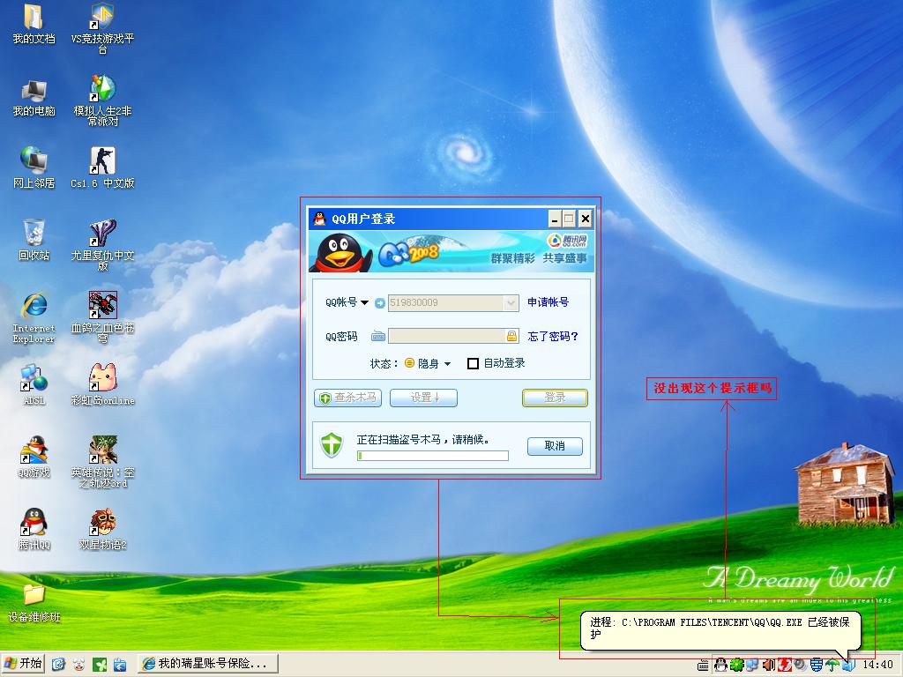Image resolution: width=903 pixels, height=677 pixels.
Task: Select 尤里复仇中文版 shortcut
Action: tap(102, 245)
